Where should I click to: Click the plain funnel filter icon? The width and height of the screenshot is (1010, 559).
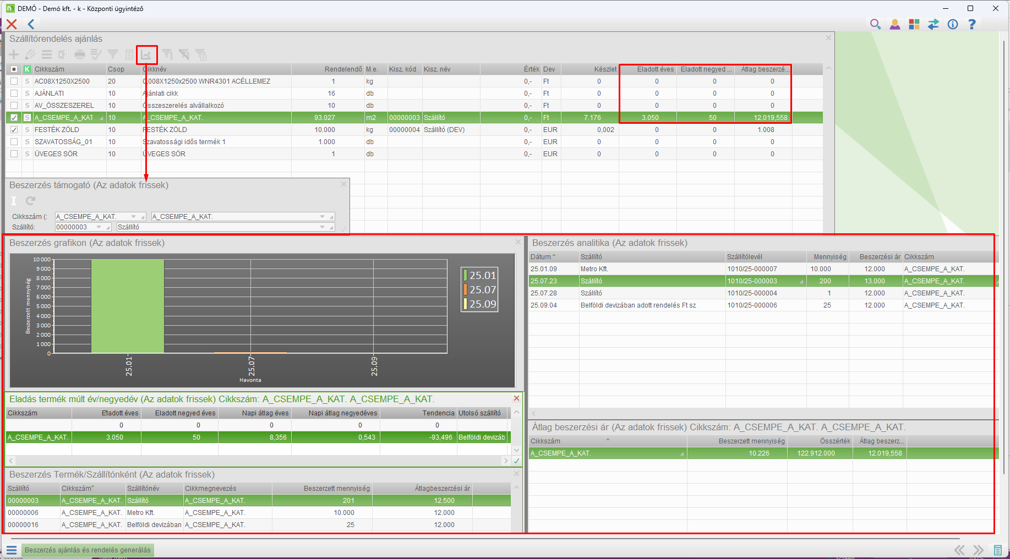point(113,54)
